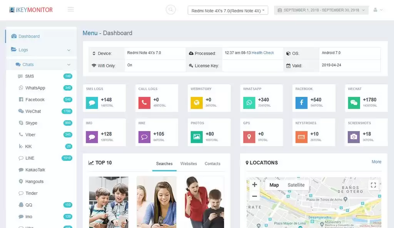Screen dimensions: 394x228
Task: Select the Contacts tab under Top 10
Action: coord(212,163)
